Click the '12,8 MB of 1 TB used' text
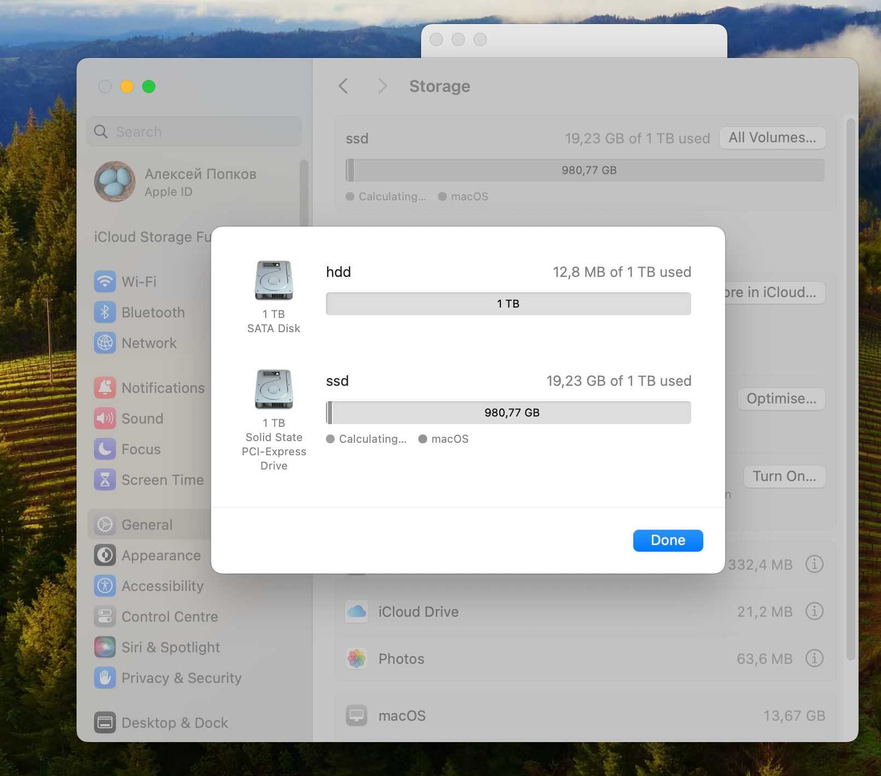881x776 pixels. tap(622, 272)
